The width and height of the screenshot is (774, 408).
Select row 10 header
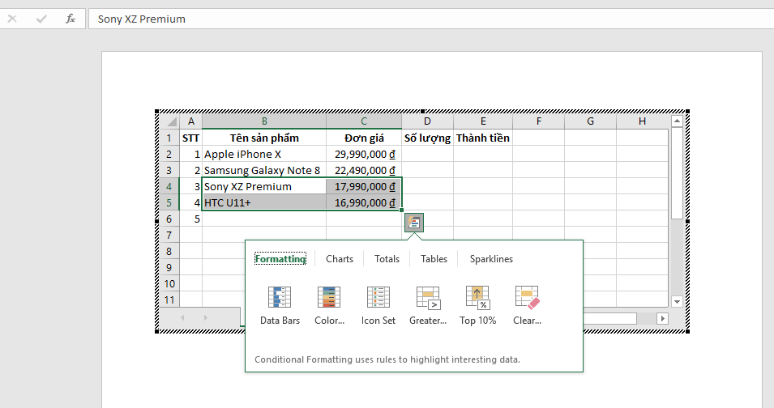point(169,284)
